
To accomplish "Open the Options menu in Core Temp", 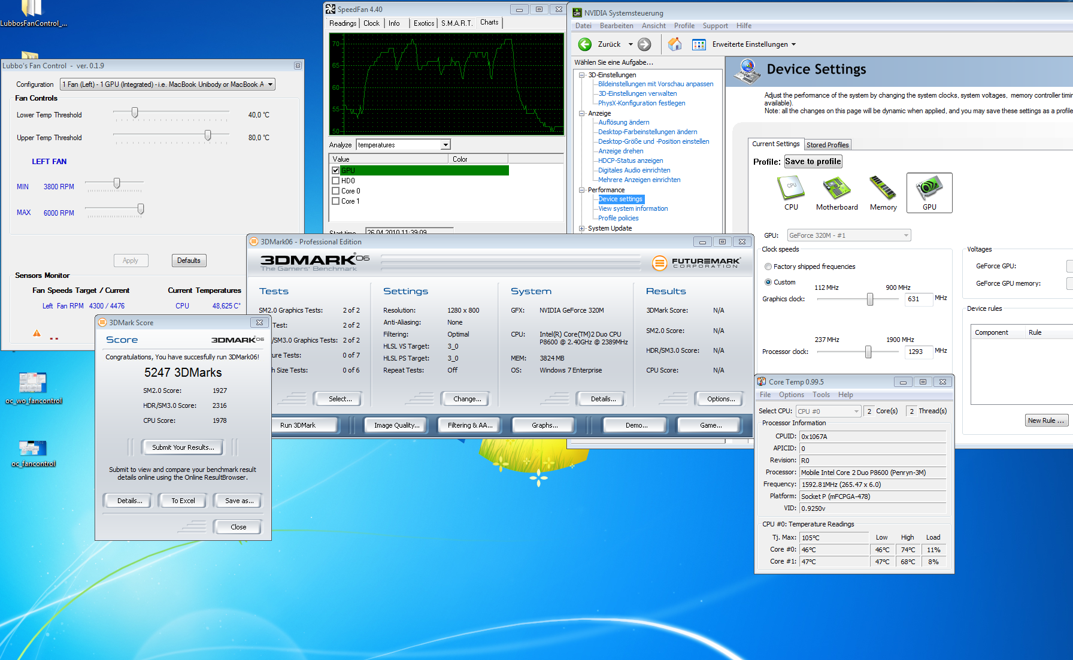I will point(792,395).
